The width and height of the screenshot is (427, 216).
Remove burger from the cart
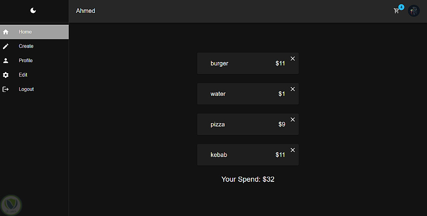click(292, 59)
